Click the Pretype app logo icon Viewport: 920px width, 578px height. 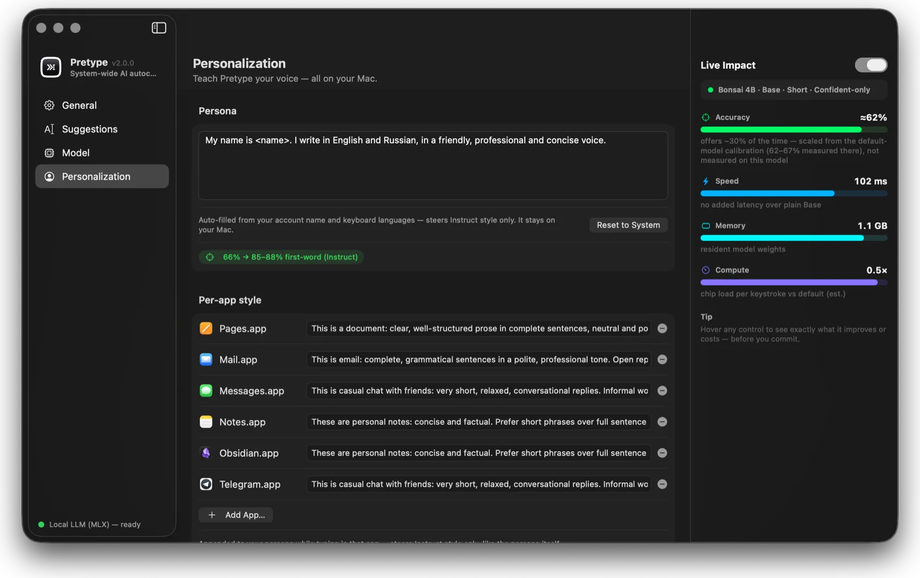click(51, 67)
